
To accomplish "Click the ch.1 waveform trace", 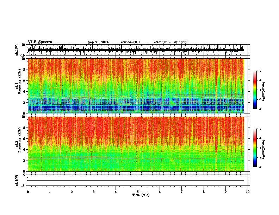I will point(136,50).
